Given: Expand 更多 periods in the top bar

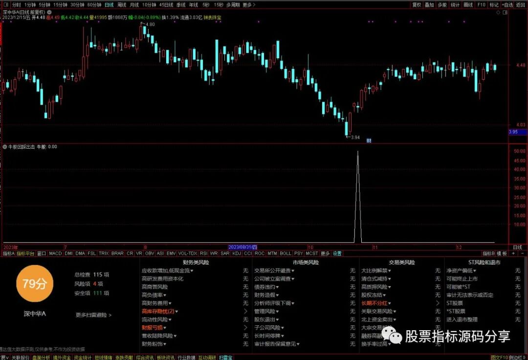Looking at the screenshot, I should click(248, 5).
